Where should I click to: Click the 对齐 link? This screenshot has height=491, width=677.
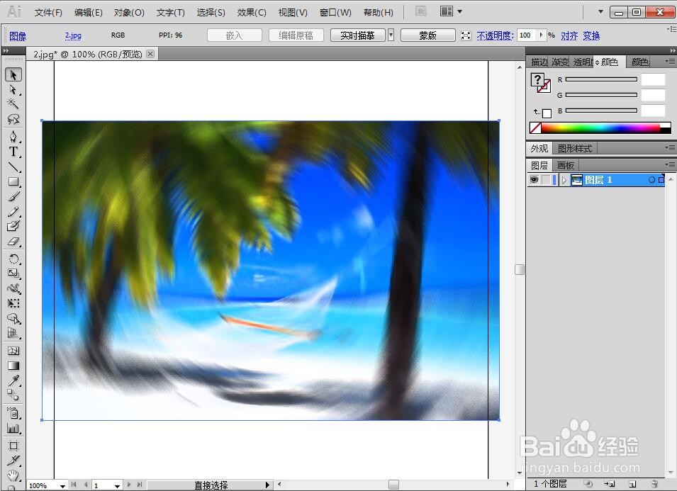coord(569,35)
